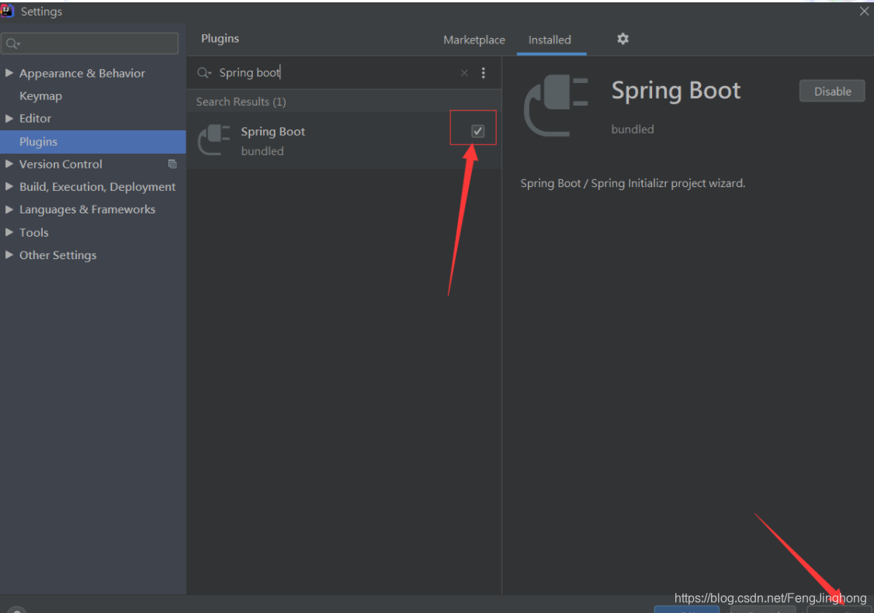Open Appearance & Behavior settings
This screenshot has width=874, height=613.
pyautogui.click(x=82, y=73)
